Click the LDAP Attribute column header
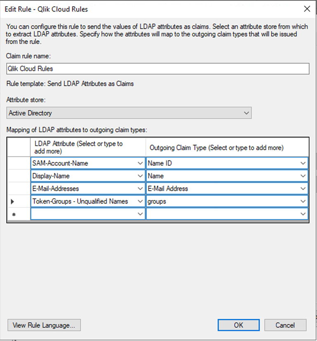317x341 pixels. click(x=88, y=147)
